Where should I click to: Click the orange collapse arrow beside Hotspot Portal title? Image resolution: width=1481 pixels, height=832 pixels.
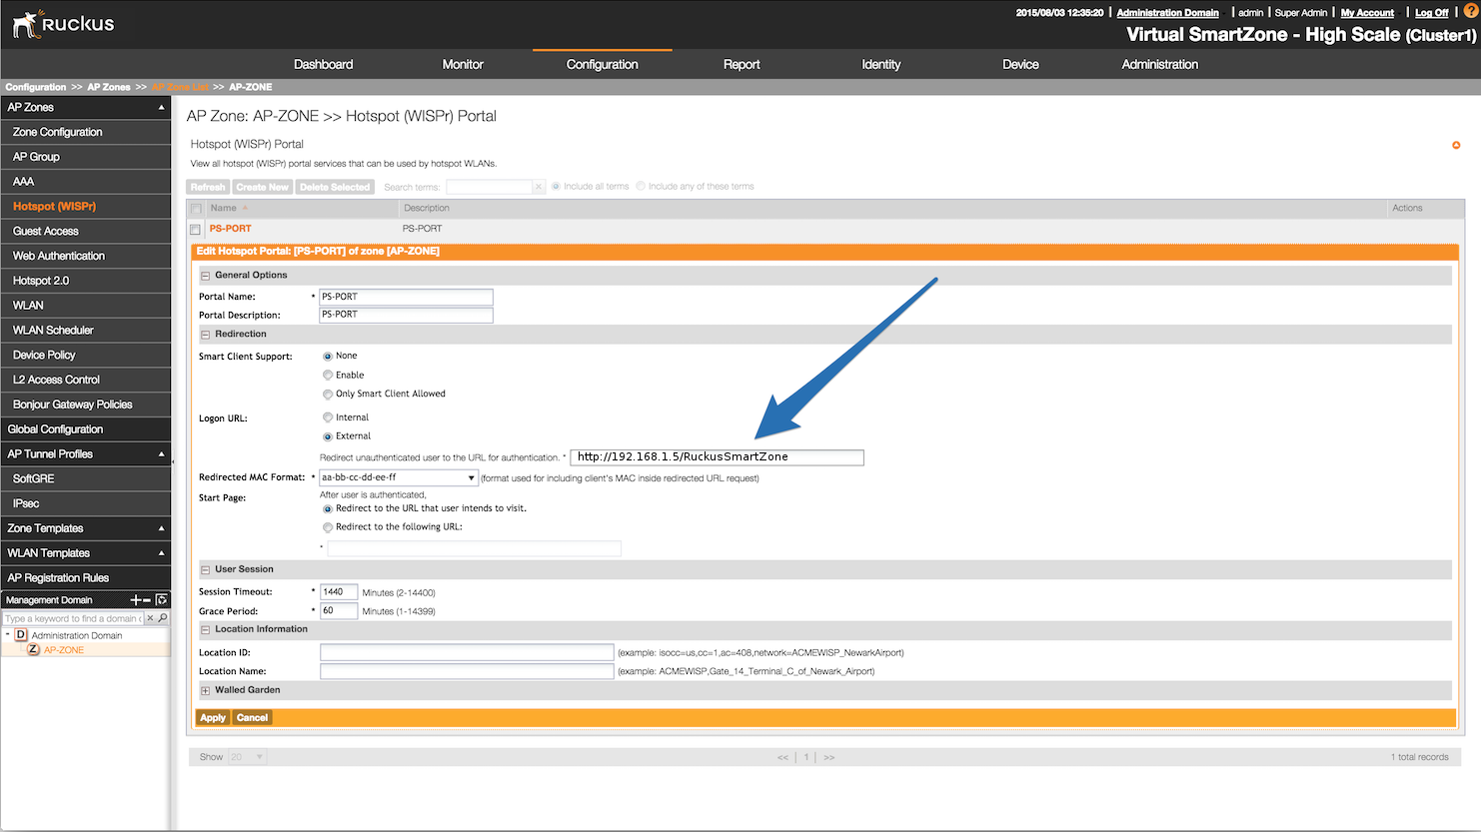pos(1456,145)
